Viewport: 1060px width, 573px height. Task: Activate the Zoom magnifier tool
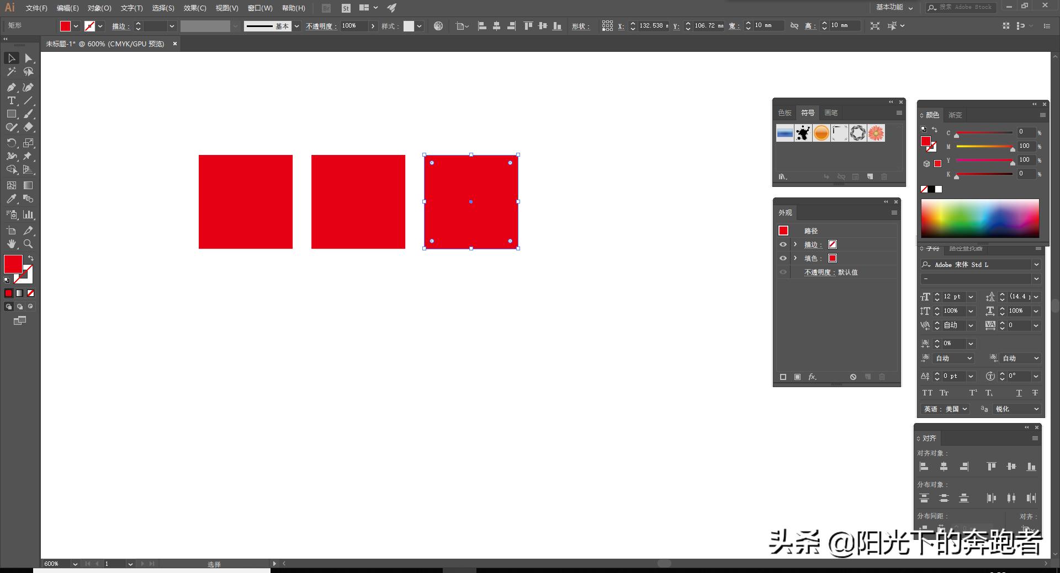(x=28, y=244)
